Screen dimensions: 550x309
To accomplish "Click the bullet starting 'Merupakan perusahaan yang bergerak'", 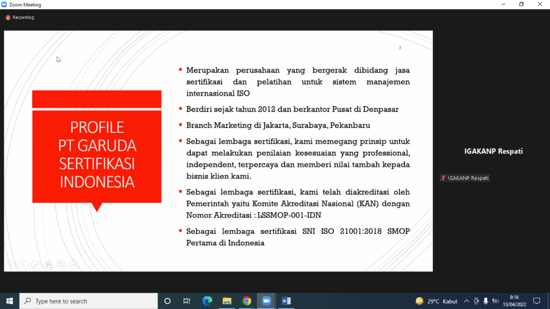I will click(x=298, y=82).
